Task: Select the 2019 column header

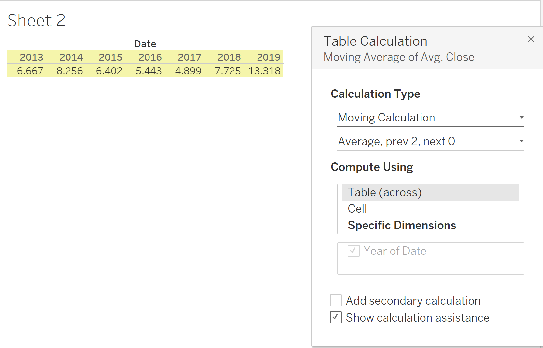Action: pyautogui.click(x=268, y=57)
